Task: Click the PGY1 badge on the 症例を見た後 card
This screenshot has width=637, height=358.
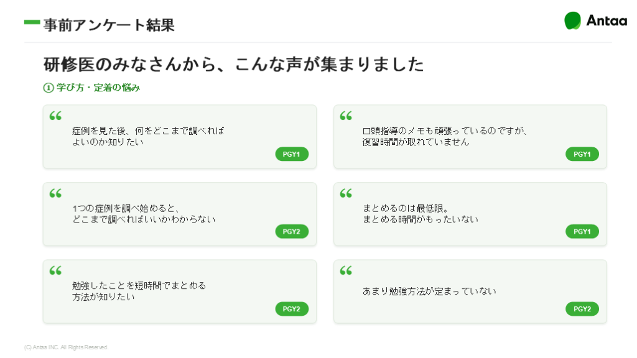Action: click(x=292, y=154)
